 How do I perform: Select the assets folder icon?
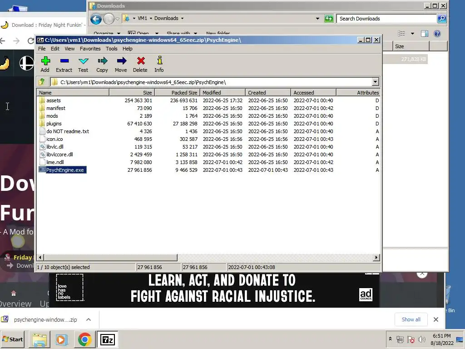[42, 100]
